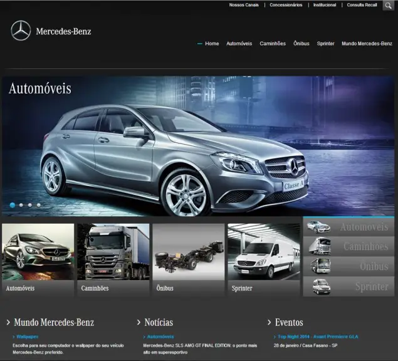Open the Automóveis card thumbnail
Screen dimensions: 398x361
click(x=38, y=251)
